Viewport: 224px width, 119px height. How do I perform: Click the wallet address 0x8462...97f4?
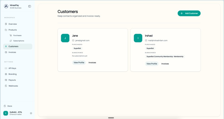point(16,112)
